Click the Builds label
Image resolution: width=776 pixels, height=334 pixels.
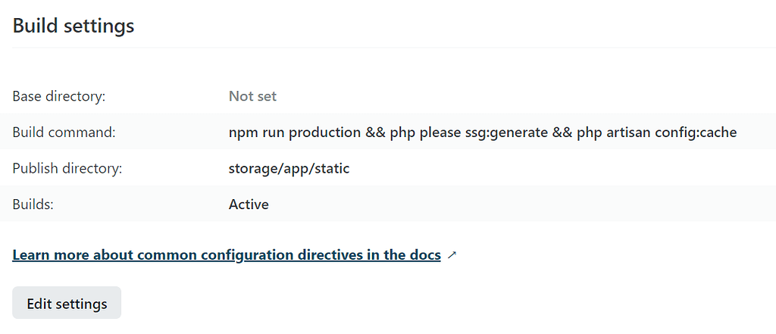click(x=33, y=204)
